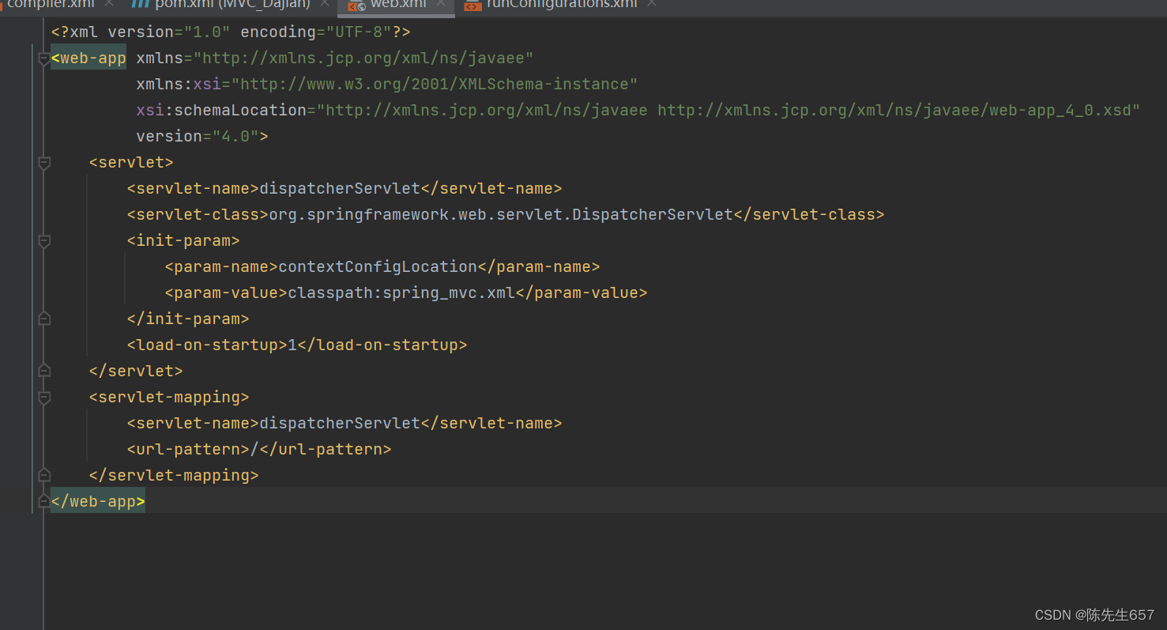1167x630 pixels.
Task: Click the highlighted </web-app> closing tag
Action: tap(96, 500)
